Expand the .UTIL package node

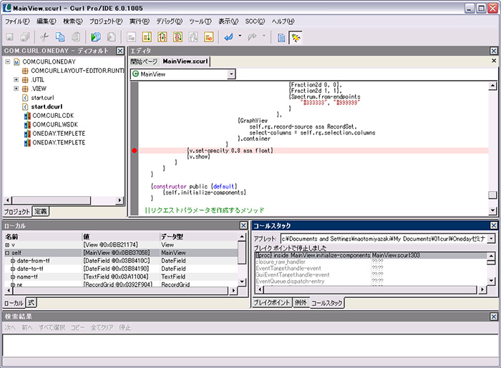[16, 79]
